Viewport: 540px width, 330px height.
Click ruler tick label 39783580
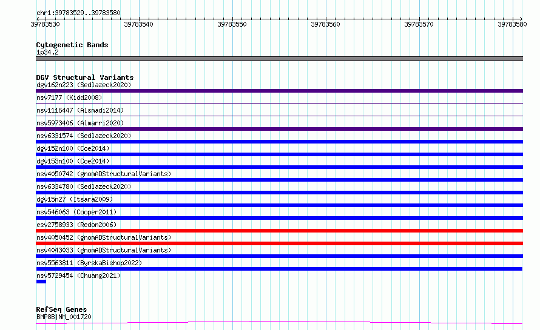512,24
